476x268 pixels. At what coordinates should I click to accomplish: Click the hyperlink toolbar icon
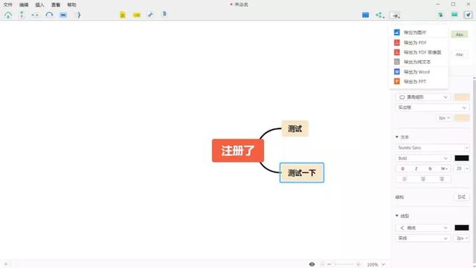tap(150, 15)
